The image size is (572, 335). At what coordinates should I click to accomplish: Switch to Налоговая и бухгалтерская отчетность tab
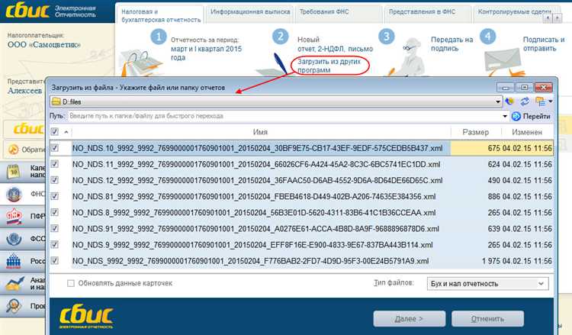[x=161, y=16]
